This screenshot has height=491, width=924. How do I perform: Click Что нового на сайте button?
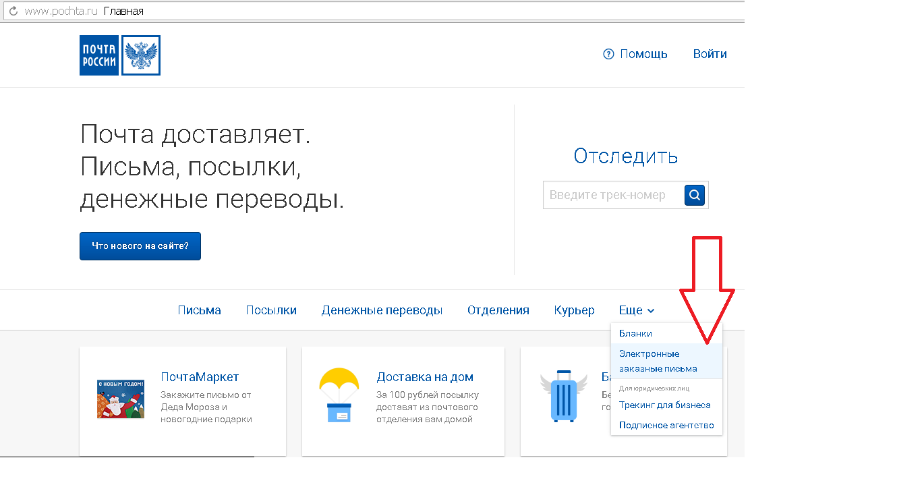pyautogui.click(x=140, y=246)
